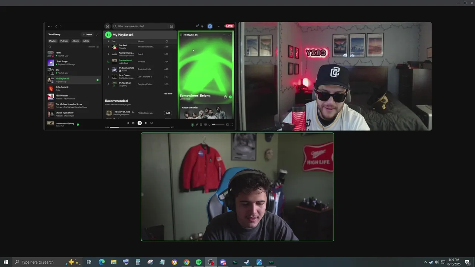
Task: Expand Your Library with the arrows icon
Action: click(98, 34)
